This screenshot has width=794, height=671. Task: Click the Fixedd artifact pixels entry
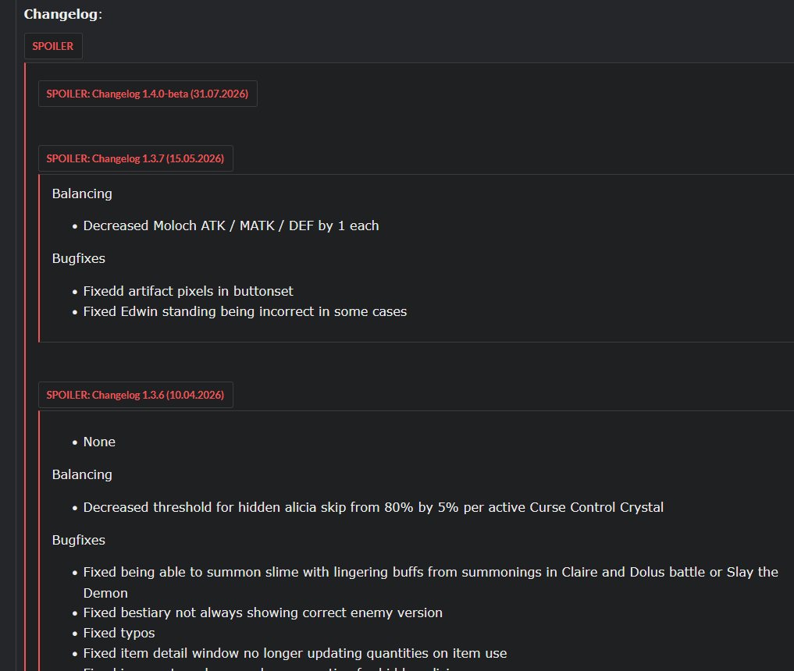tap(188, 292)
